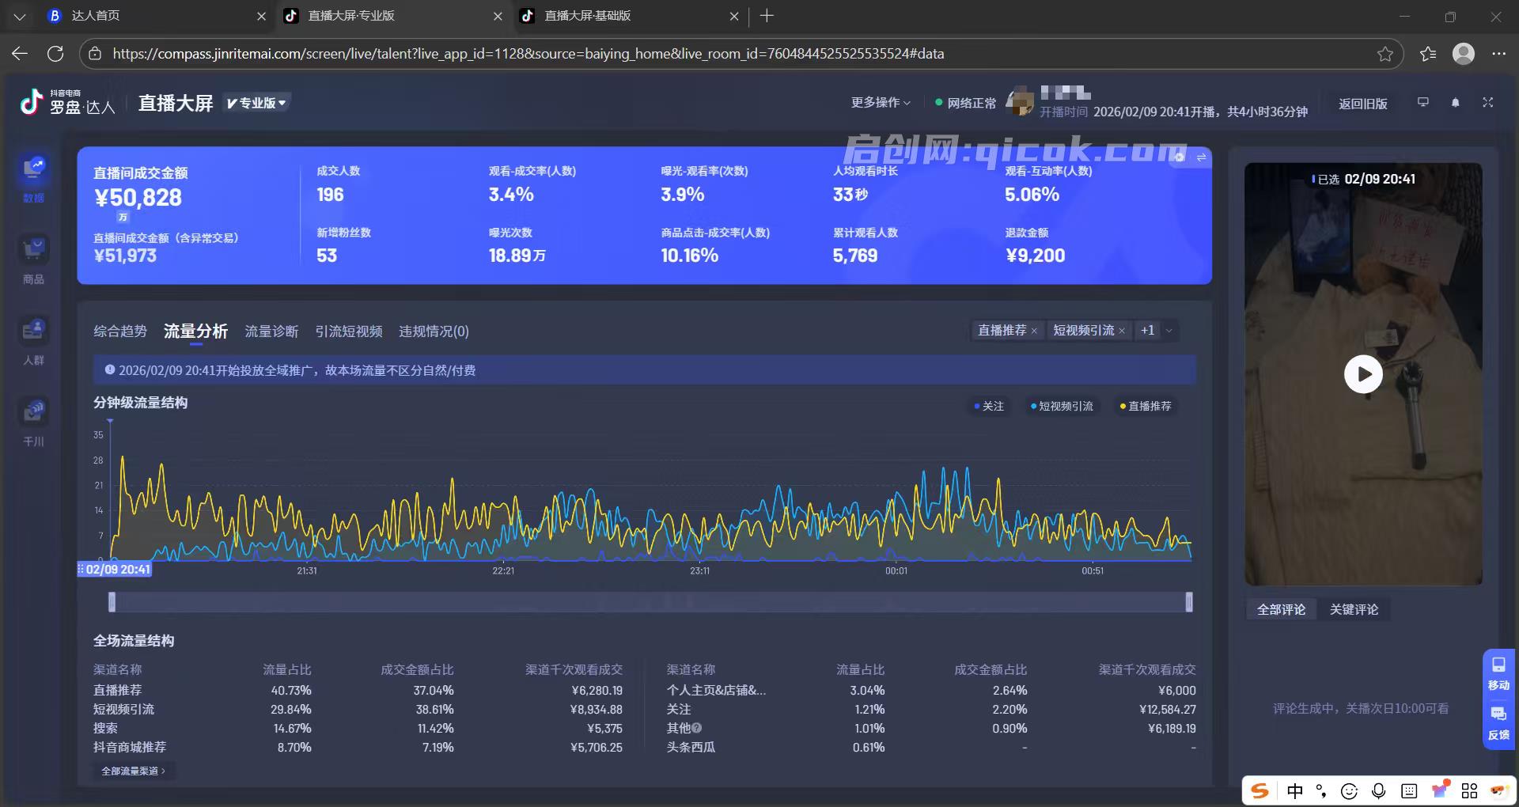Switch to the 流量诊断 tab
The width and height of the screenshot is (1519, 807).
[x=271, y=332]
